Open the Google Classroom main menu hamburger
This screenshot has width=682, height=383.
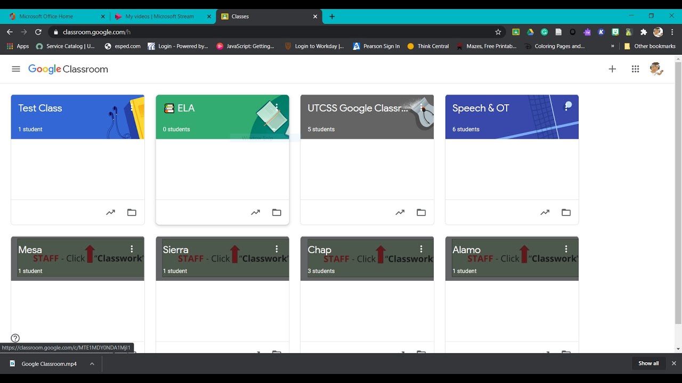click(16, 69)
